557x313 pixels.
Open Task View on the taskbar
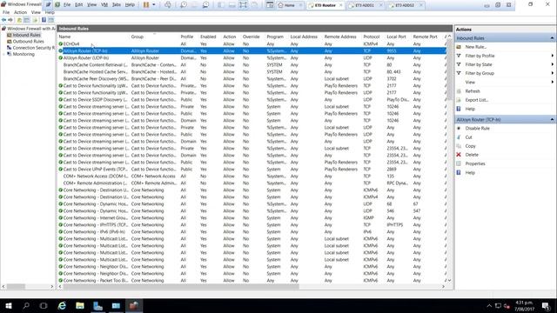[x=44, y=305]
